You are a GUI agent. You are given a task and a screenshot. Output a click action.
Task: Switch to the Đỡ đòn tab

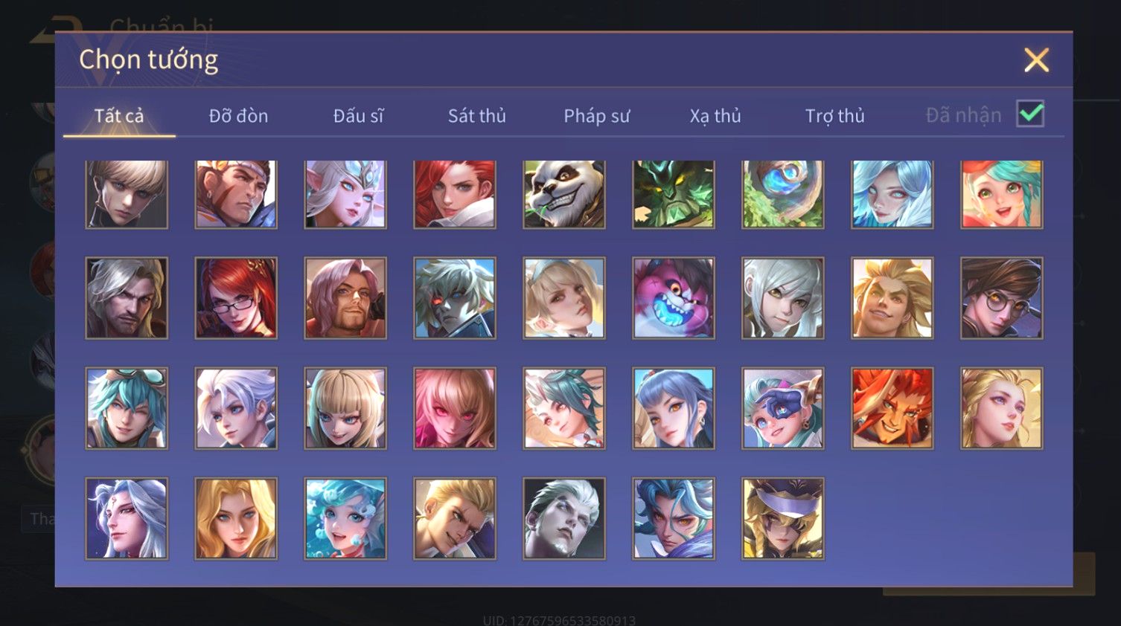238,116
